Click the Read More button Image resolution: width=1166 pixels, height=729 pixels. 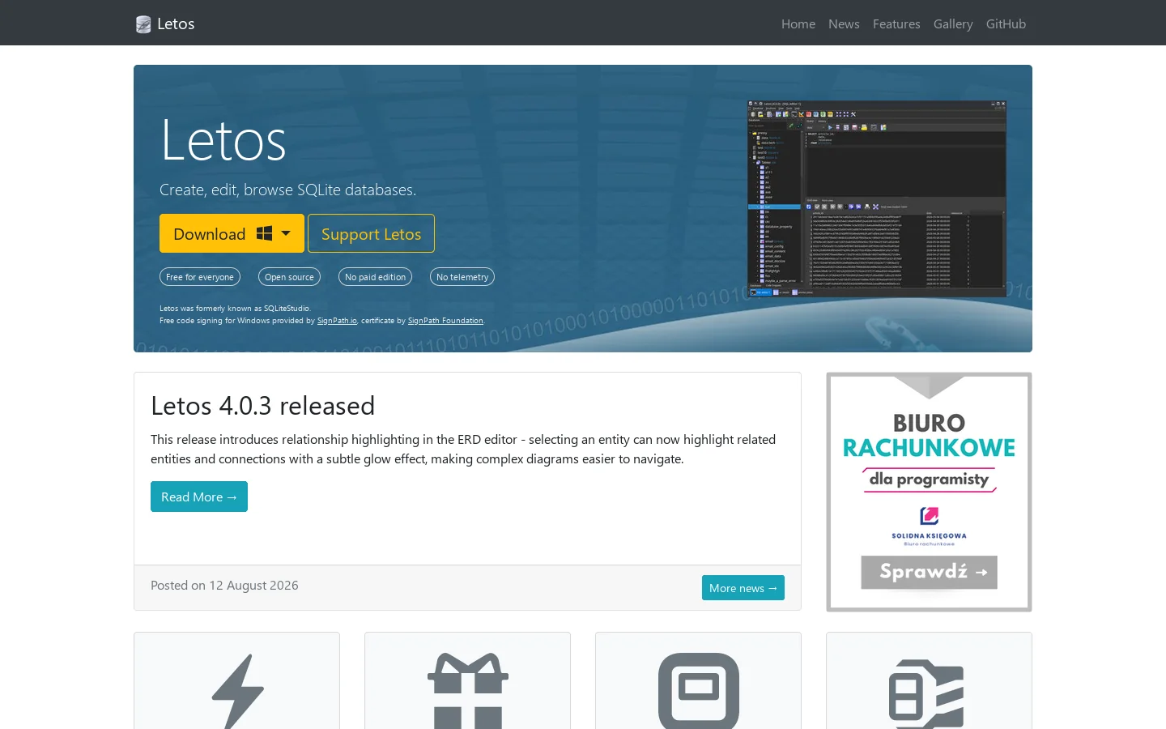(199, 497)
